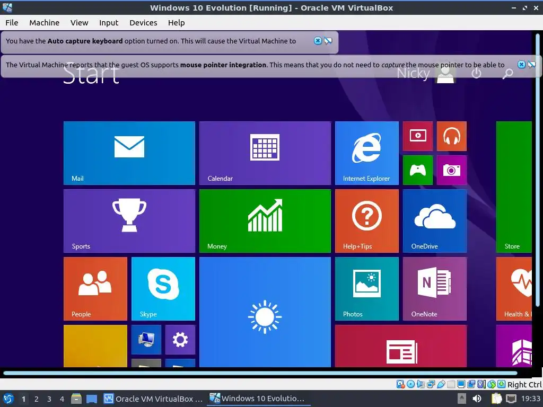Open the Music headphones tile

(452, 136)
